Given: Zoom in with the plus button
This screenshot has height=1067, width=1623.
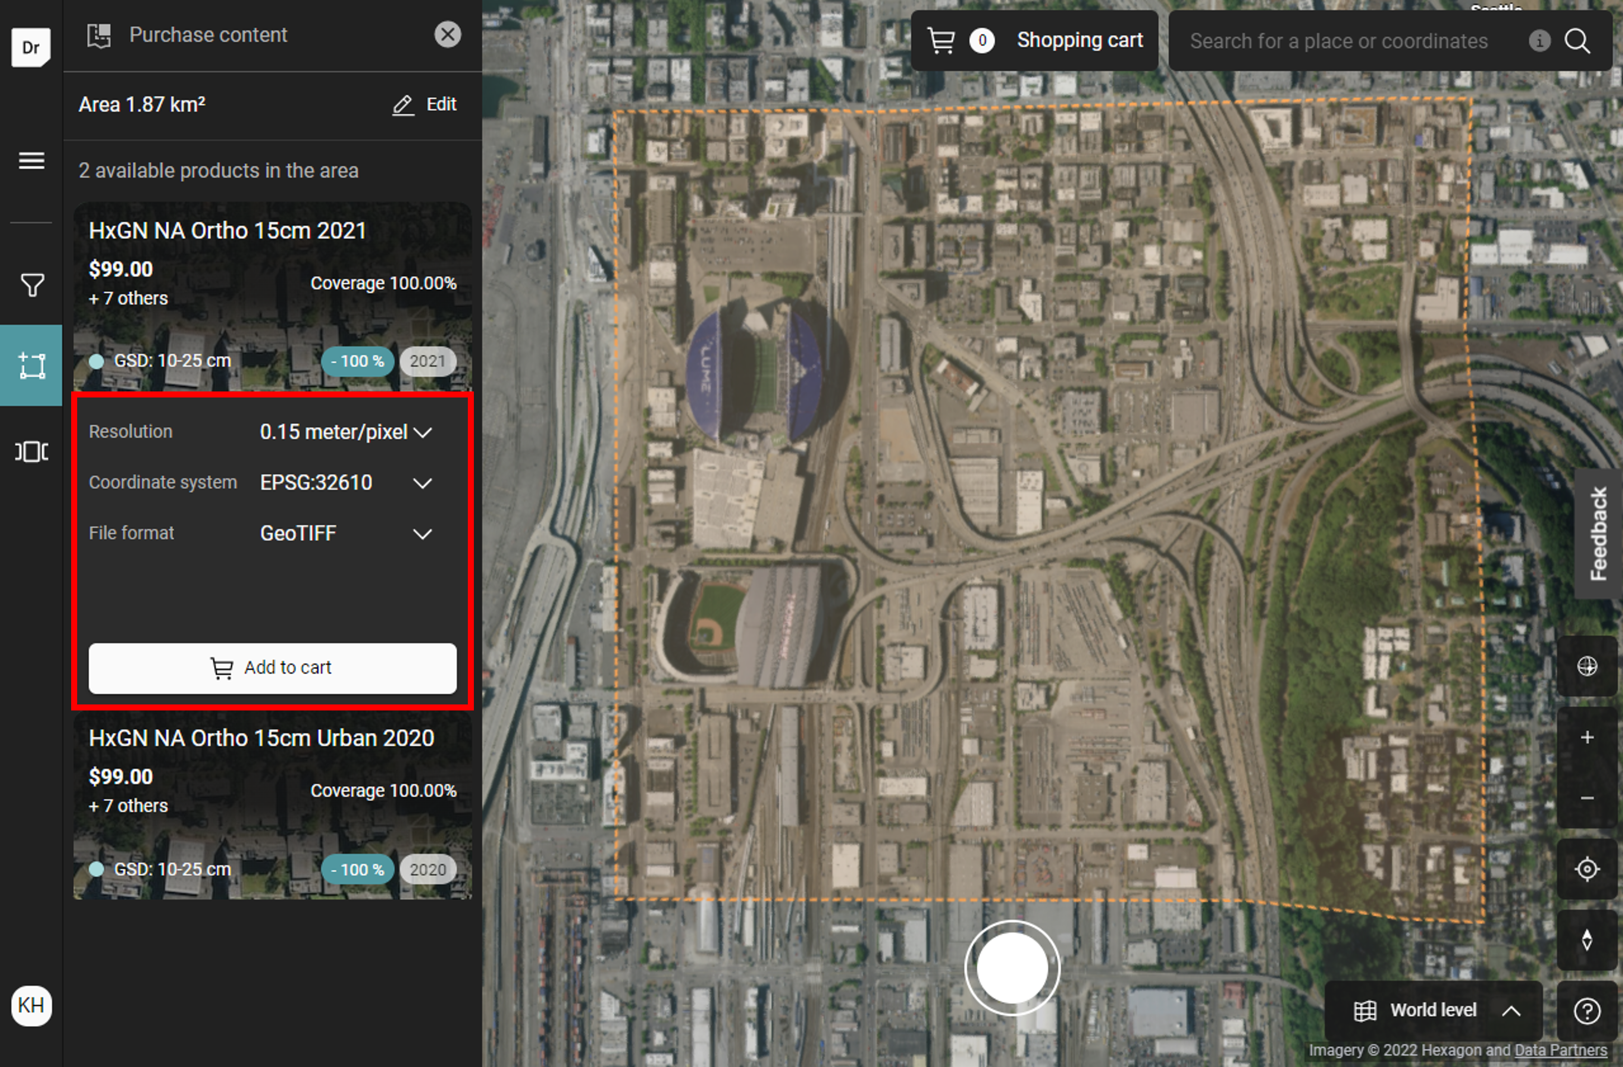Looking at the screenshot, I should click(1587, 738).
